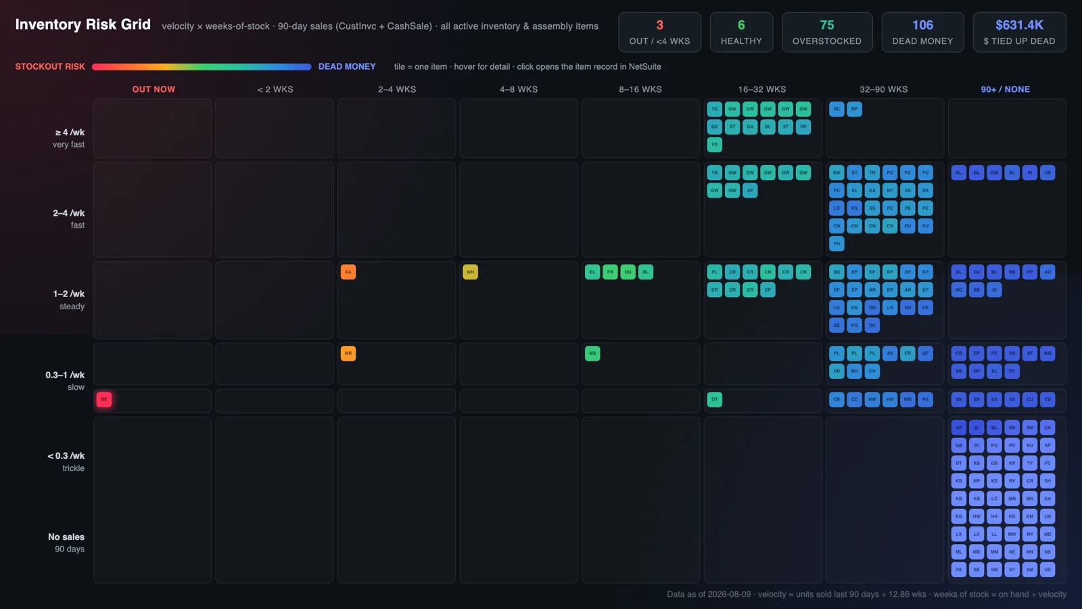This screenshot has height=609, width=1082.
Task: Select the Healthy summary card
Action: (741, 32)
